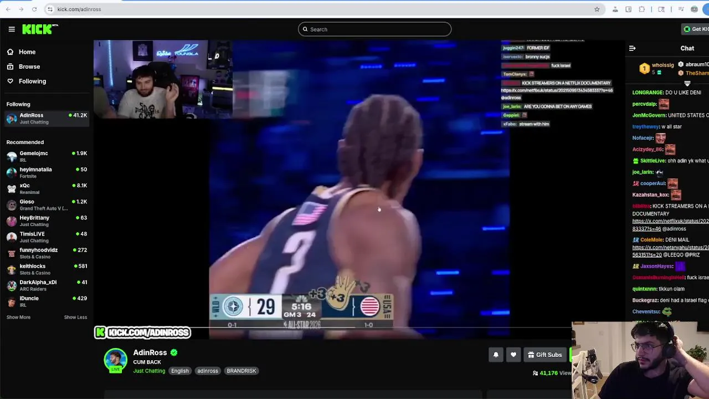Click SkittleLive's chat username
Screen dimensions: 709x399
[653, 161]
